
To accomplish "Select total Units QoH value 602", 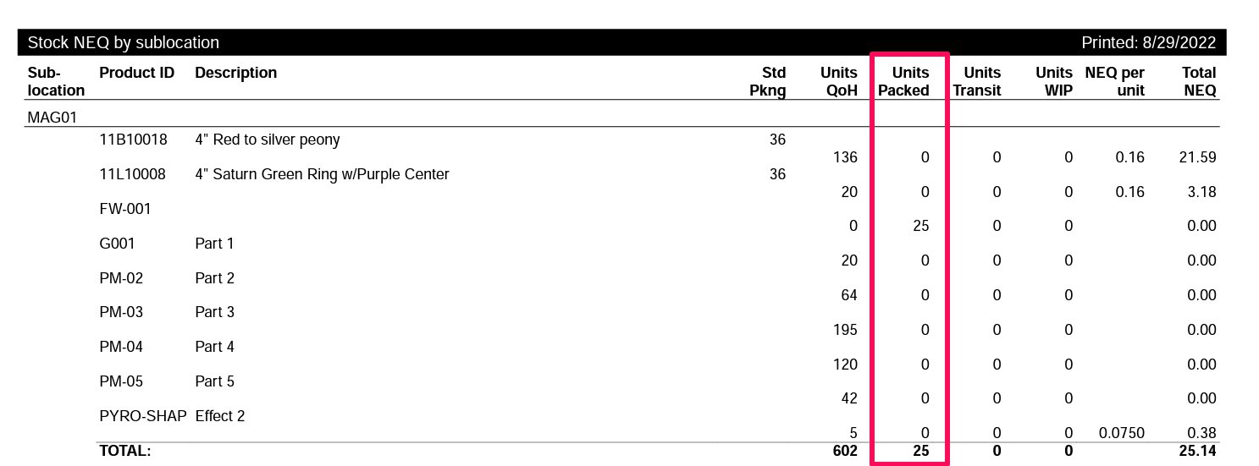I will click(x=844, y=451).
